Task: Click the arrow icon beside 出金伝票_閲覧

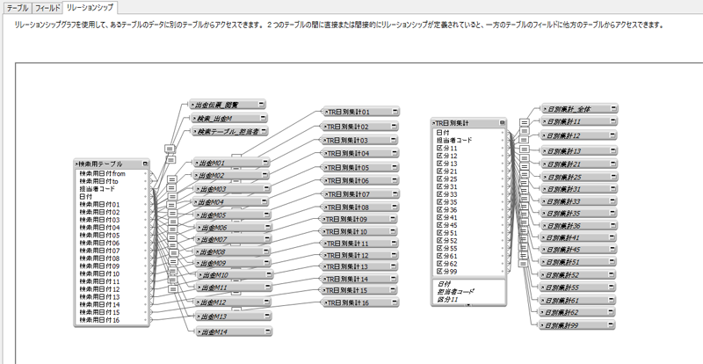Action: pyautogui.click(x=192, y=105)
